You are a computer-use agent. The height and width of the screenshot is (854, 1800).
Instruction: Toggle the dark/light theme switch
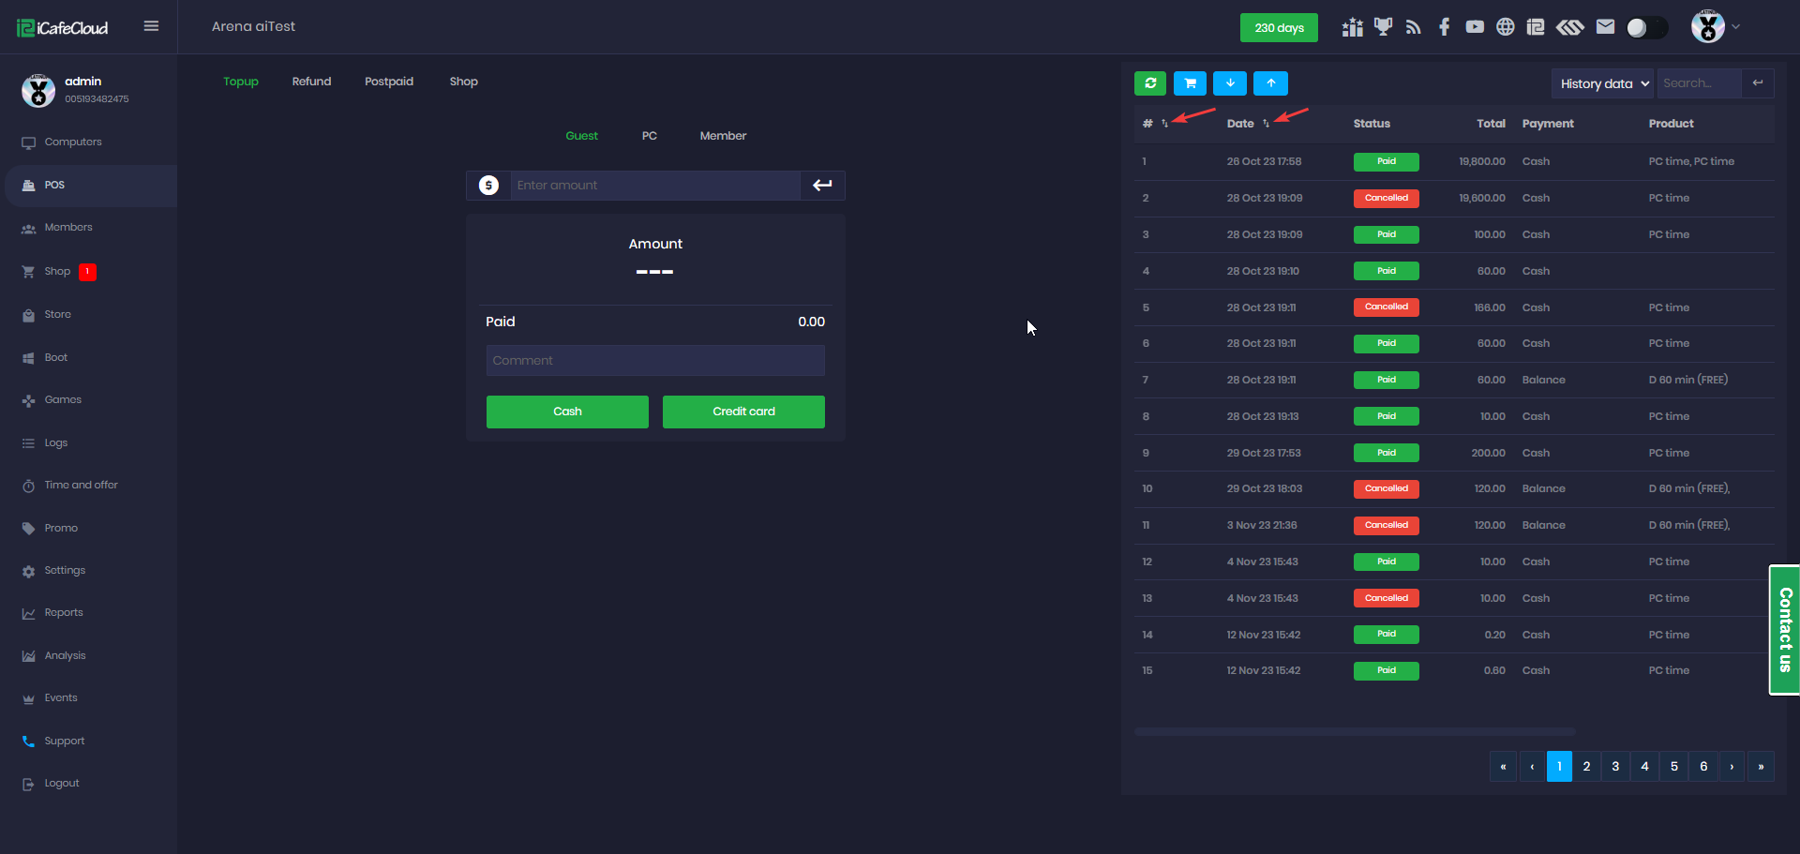(x=1647, y=28)
